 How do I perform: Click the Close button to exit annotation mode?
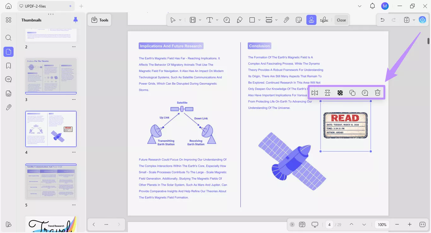341,20
